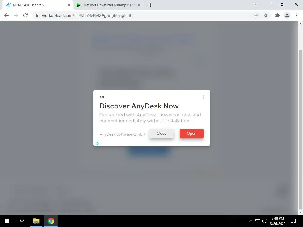Screen dimensions: 303x227
Task: Click the ad description about AnyDesk download
Action: (x=150, y=118)
